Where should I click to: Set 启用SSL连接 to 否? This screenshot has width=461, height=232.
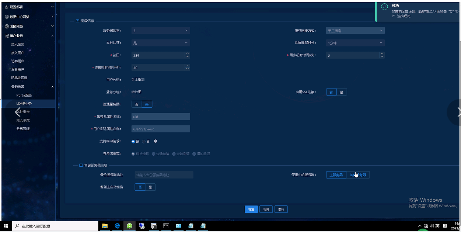(331, 92)
